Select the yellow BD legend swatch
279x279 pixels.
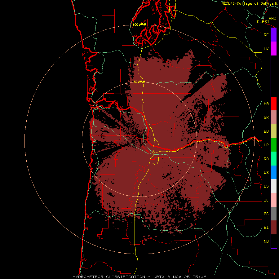click(x=274, y=131)
